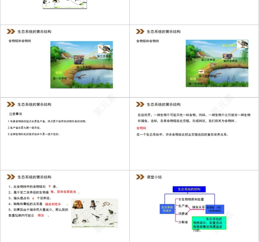
Task: Click the blue 生态系统的结构 diagram box
Action: 189,189
